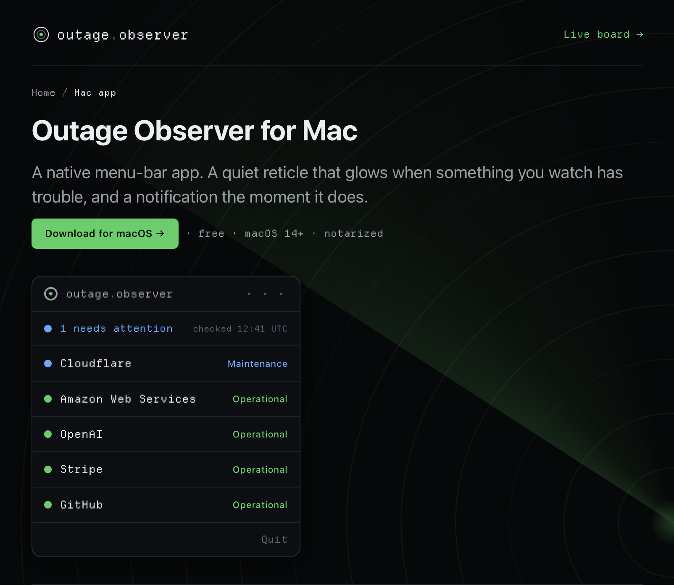674x585 pixels.
Task: Click the outage.observer reticle logo in header
Action: 41,34
